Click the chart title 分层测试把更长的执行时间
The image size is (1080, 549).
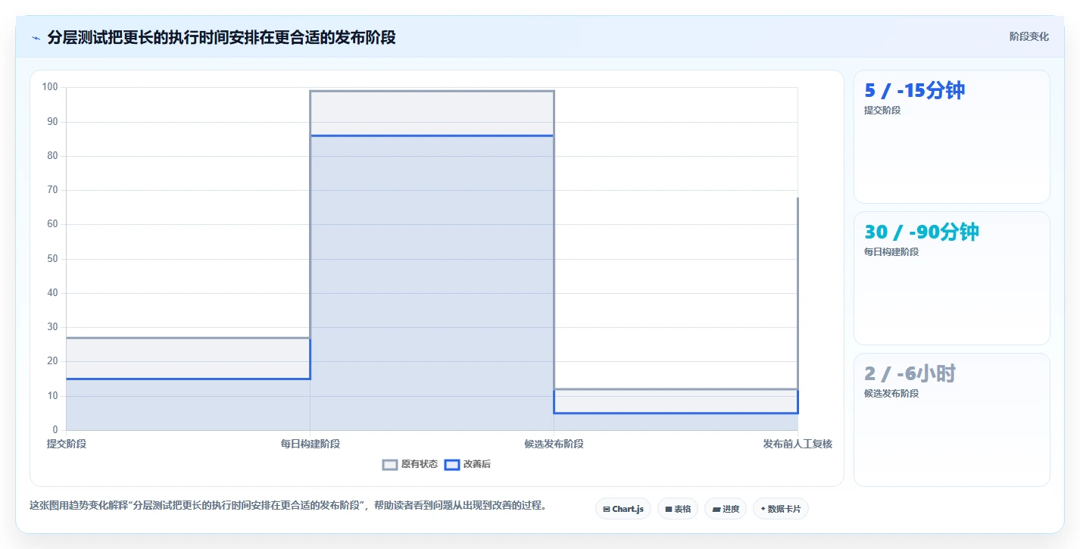click(221, 37)
